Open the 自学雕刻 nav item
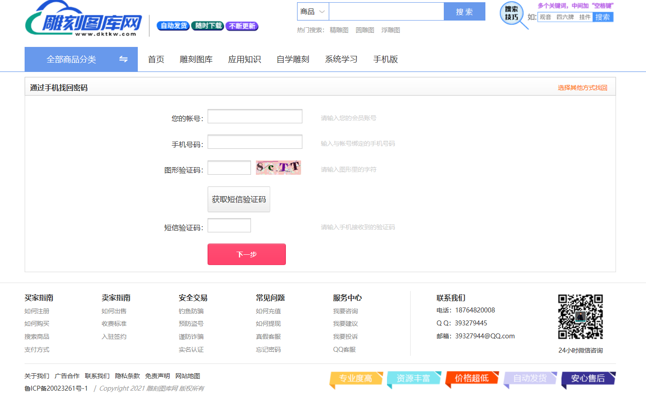This screenshot has width=646, height=396. [x=293, y=59]
